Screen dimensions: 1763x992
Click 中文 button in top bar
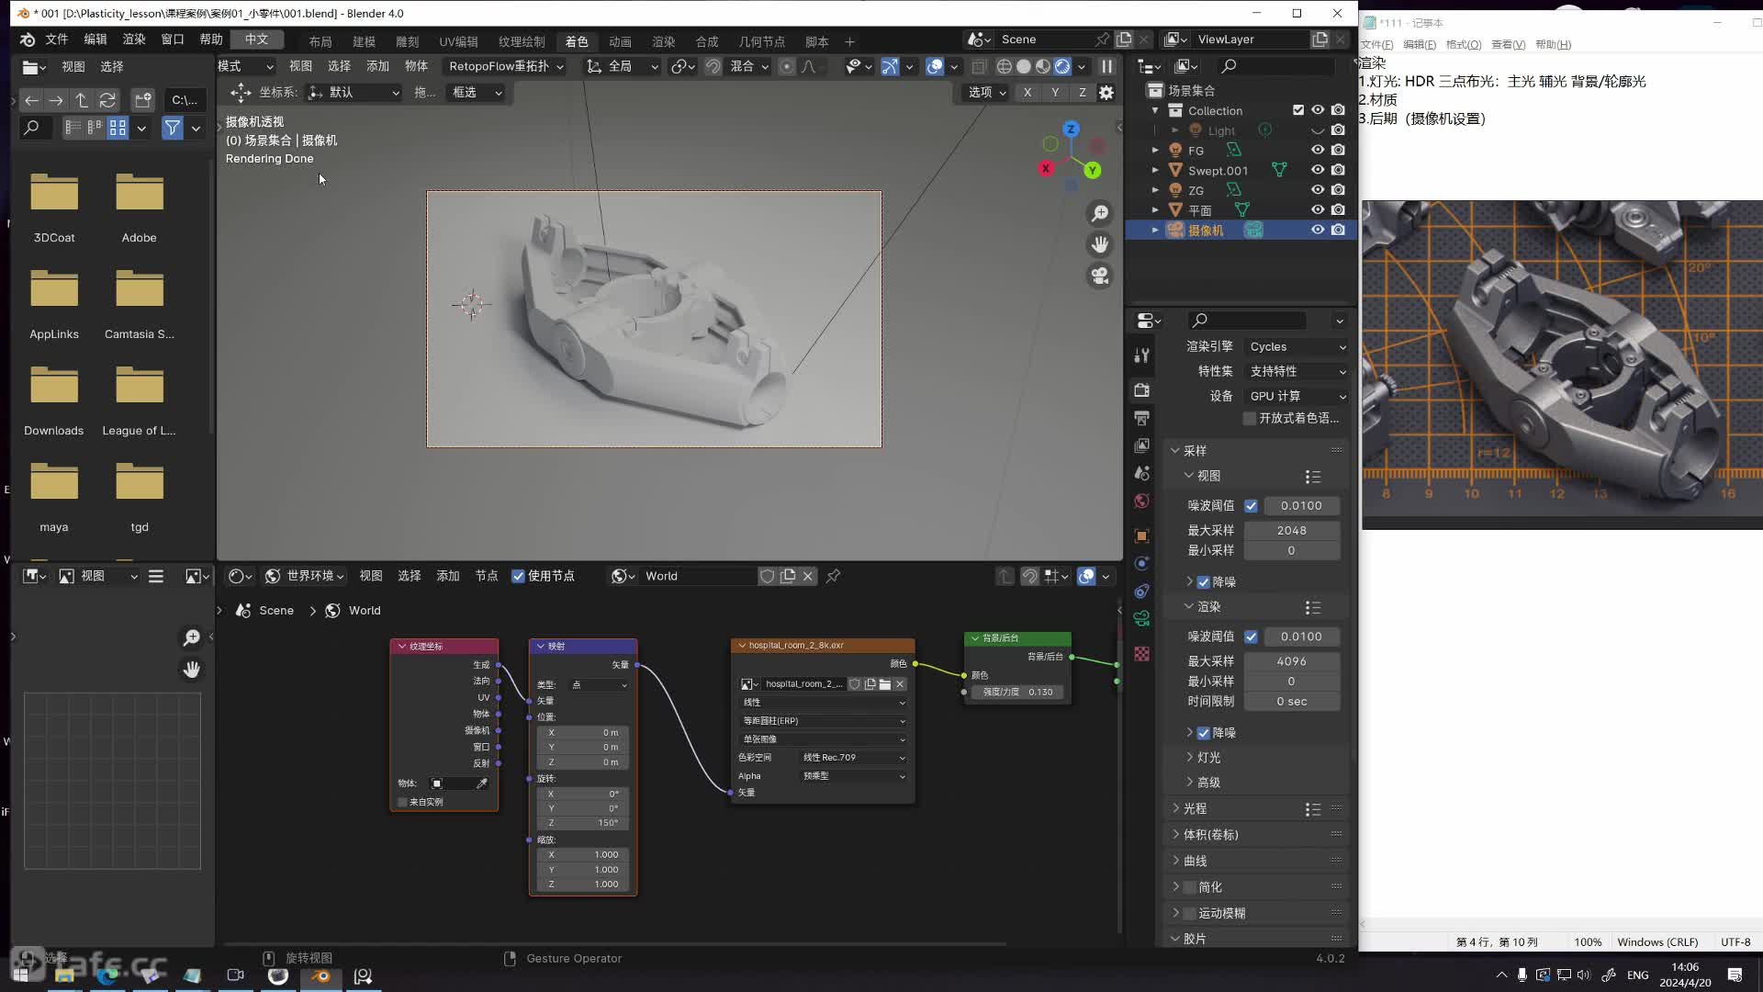pos(257,39)
